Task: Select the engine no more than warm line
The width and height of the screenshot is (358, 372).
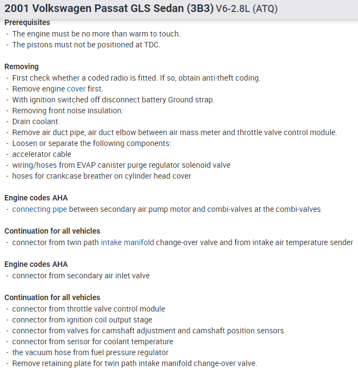Action: click(x=96, y=34)
